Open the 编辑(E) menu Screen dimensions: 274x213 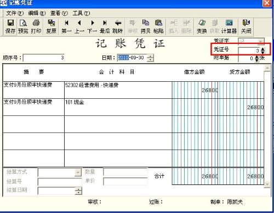[37, 13]
